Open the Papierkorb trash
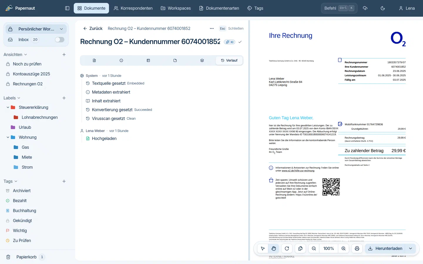This screenshot has width=423, height=264. [26, 257]
